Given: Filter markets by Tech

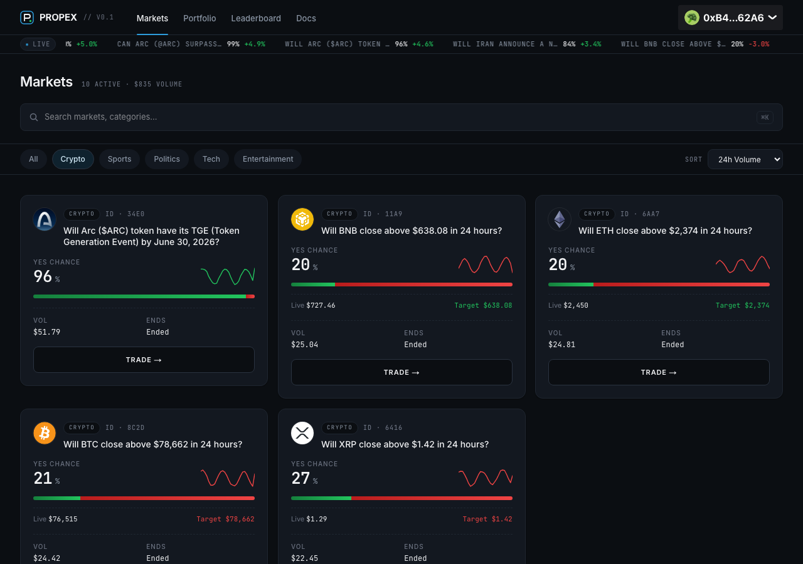Looking at the screenshot, I should pos(211,159).
